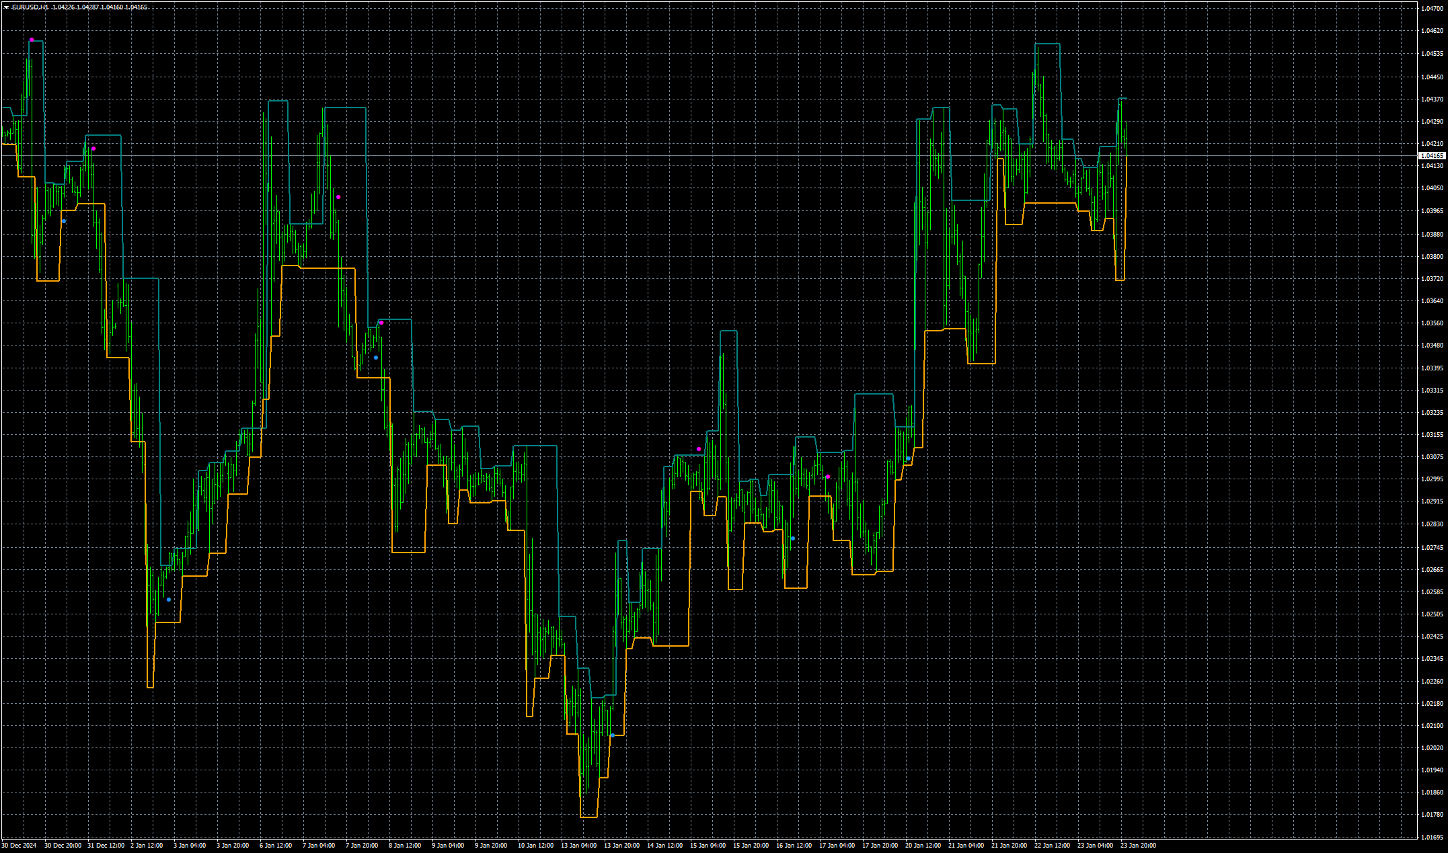Click the 1.04290 price scale label

click(1433, 122)
